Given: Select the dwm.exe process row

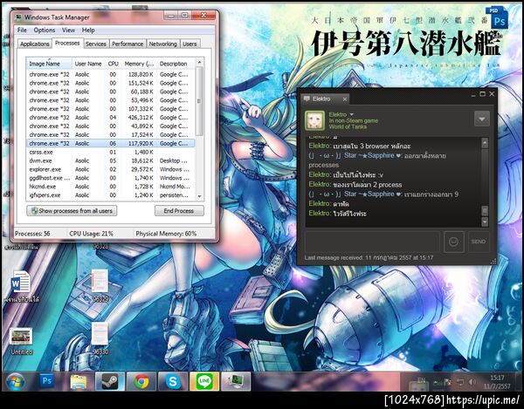Looking at the screenshot, I should click(110, 160).
